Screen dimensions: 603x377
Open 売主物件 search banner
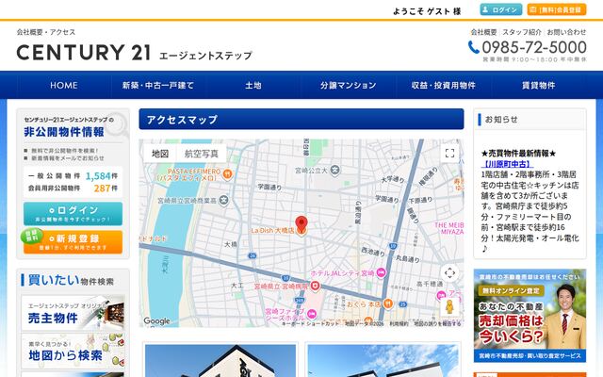pos(73,312)
